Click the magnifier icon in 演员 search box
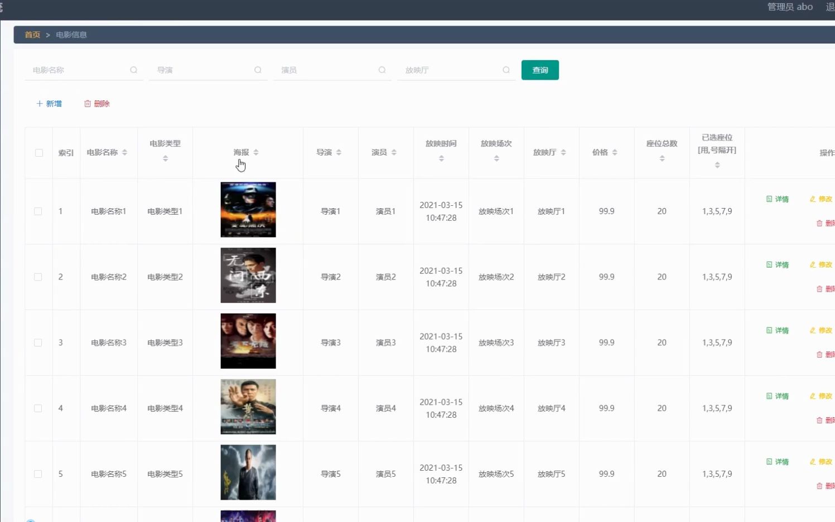The image size is (835, 522). pyautogui.click(x=382, y=70)
